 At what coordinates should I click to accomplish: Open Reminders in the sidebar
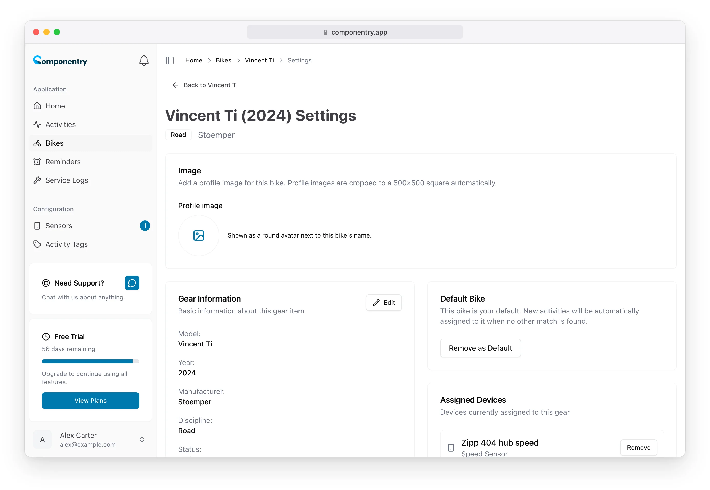point(91,162)
